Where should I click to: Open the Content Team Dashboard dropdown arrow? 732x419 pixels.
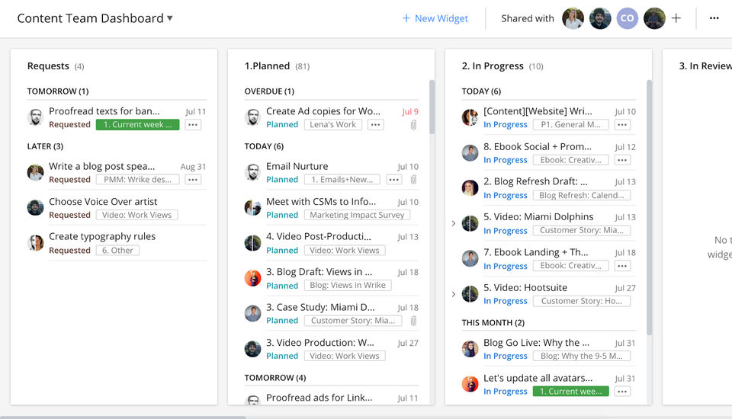(x=170, y=18)
